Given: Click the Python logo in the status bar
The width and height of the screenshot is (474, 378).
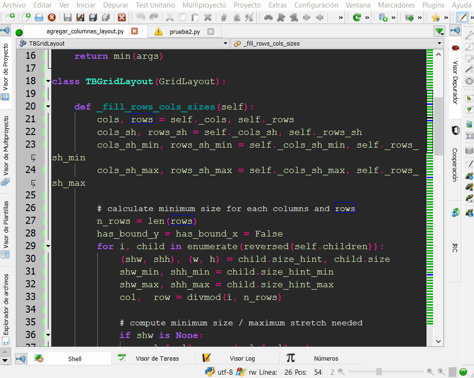Looking at the screenshot, I should coord(210,372).
